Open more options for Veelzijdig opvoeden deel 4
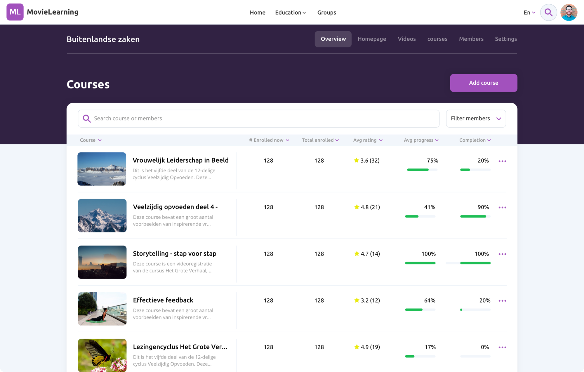584x372 pixels. (x=502, y=208)
